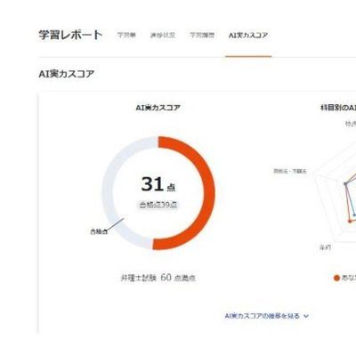Image resolution: width=356 pixels, height=356 pixels.
Task: Open the first tab beside 学習レポート title
Action: [126, 36]
